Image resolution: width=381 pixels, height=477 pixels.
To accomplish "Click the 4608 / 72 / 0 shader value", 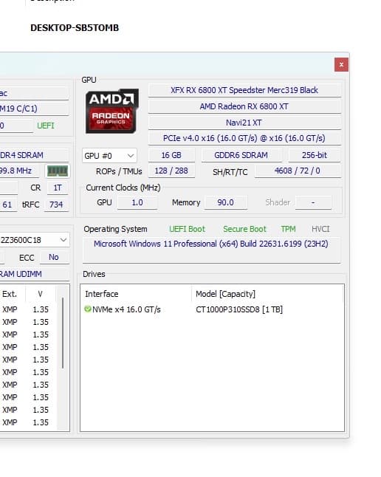I will click(x=298, y=171).
